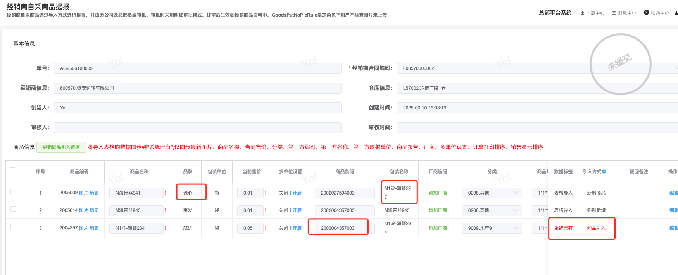Image resolution: width=678 pixels, height=275 pixels.
Task: Select the header checkbox to check all rows
Action: point(12,170)
